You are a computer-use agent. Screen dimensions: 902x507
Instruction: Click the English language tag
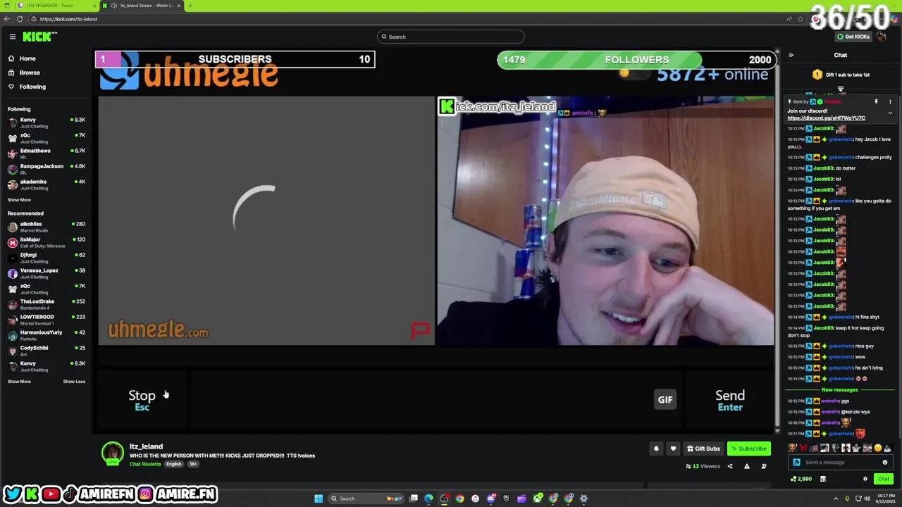click(x=173, y=464)
